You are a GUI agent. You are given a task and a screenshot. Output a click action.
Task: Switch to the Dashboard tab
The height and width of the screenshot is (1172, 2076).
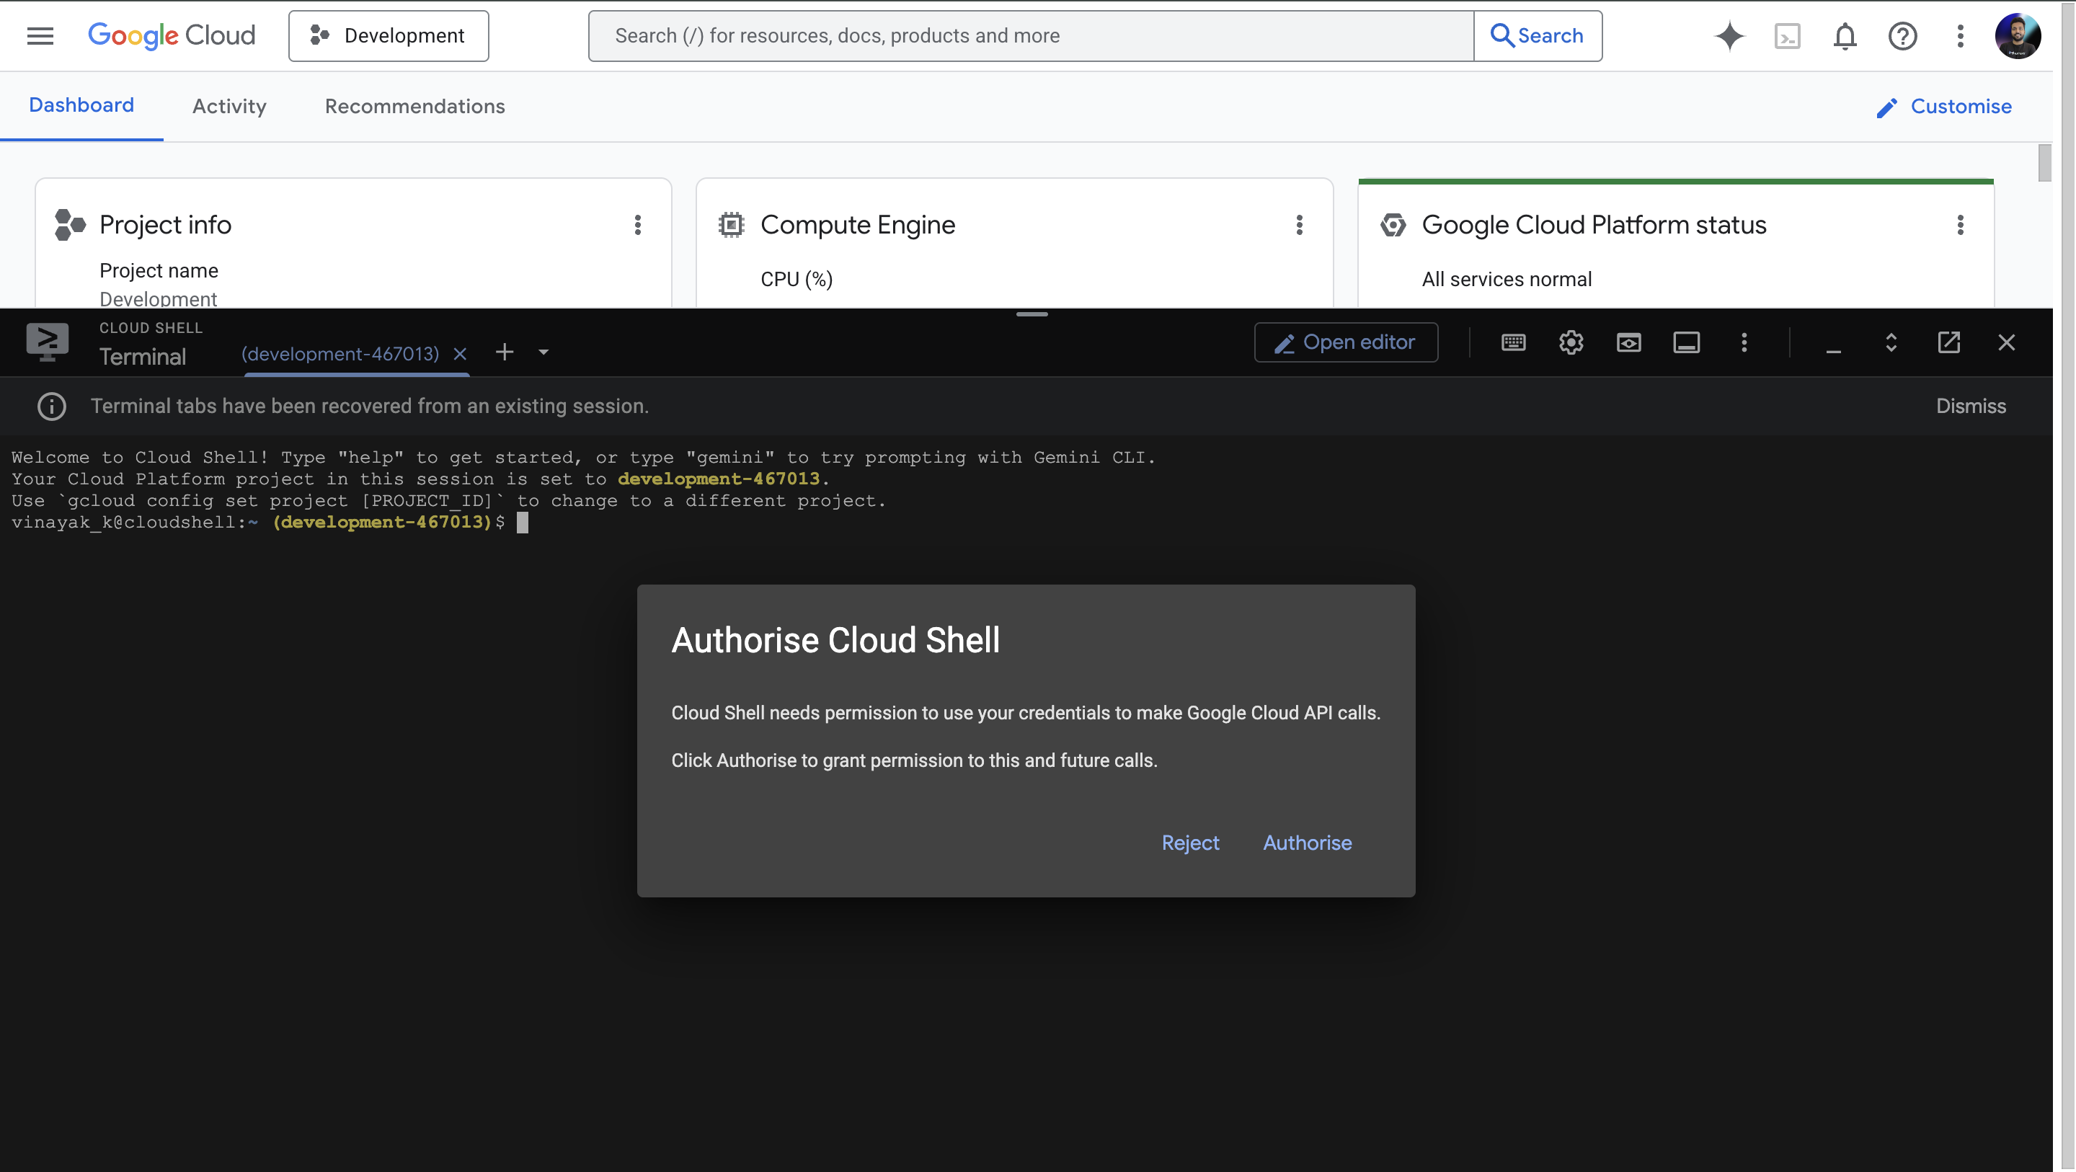81,105
